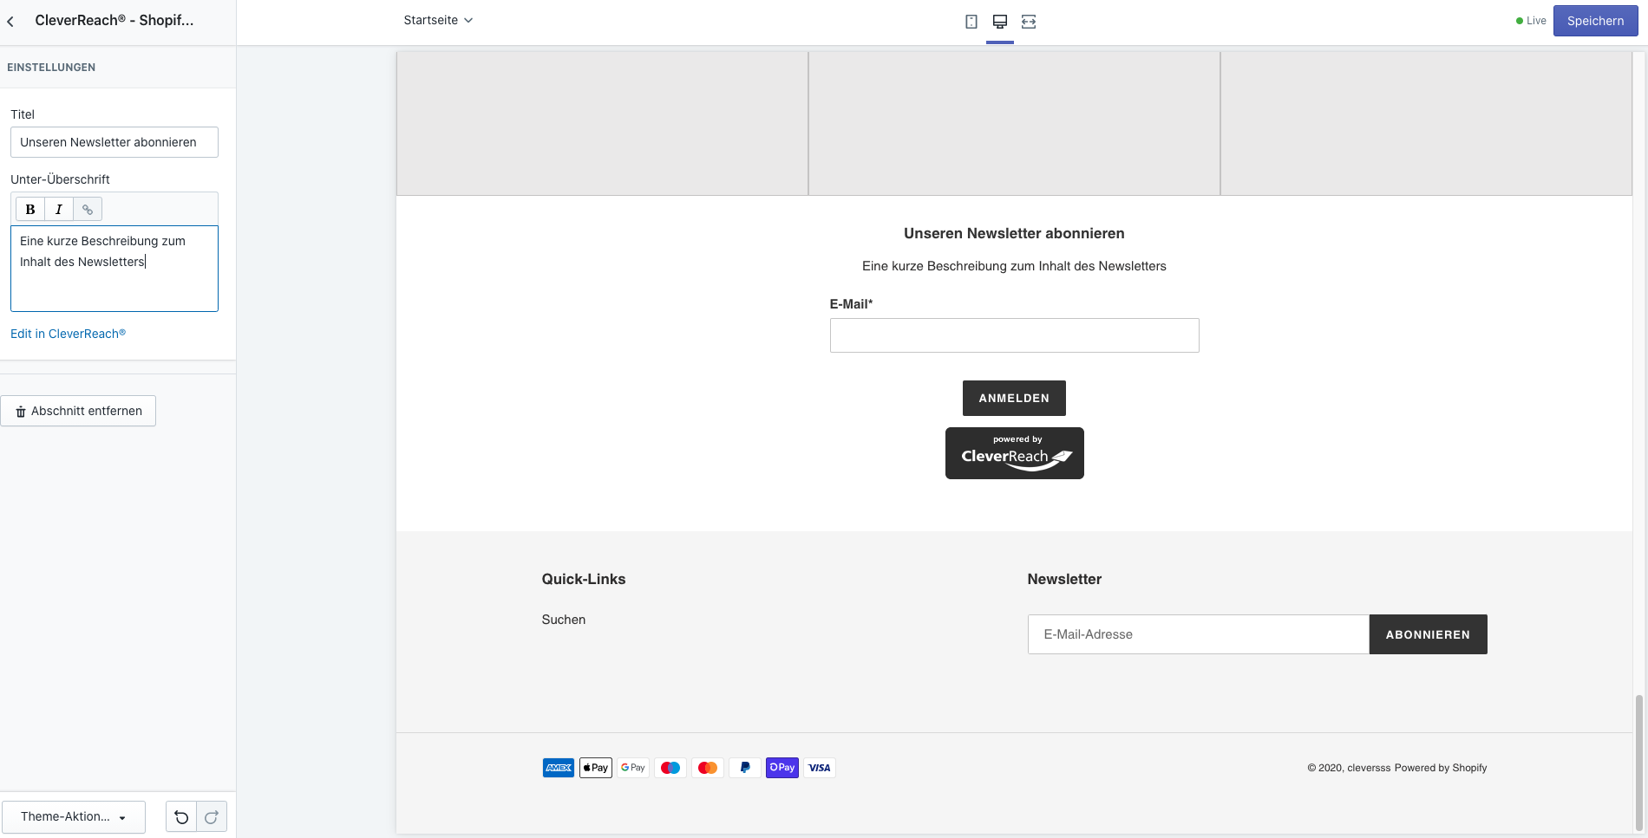Screen dimensions: 1648x838
Task: Click the Google Pay payment icon
Action: [633, 768]
